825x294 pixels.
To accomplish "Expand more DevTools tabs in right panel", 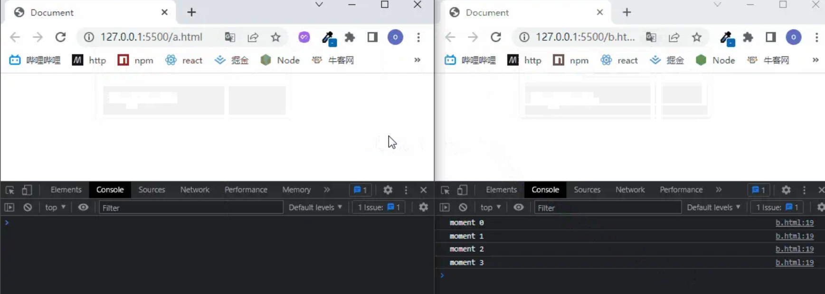I will [x=719, y=190].
